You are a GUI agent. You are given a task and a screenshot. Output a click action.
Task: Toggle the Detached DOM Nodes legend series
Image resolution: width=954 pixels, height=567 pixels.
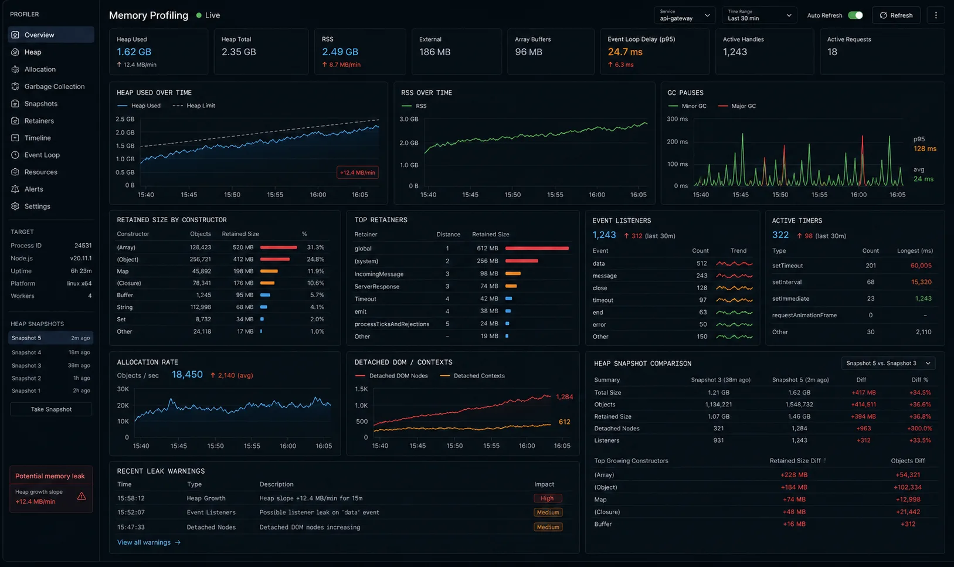tap(391, 376)
